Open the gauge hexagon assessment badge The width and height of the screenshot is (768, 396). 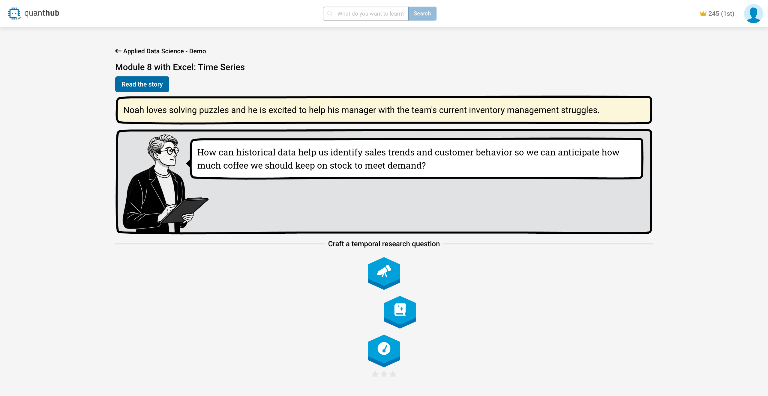pyautogui.click(x=384, y=350)
